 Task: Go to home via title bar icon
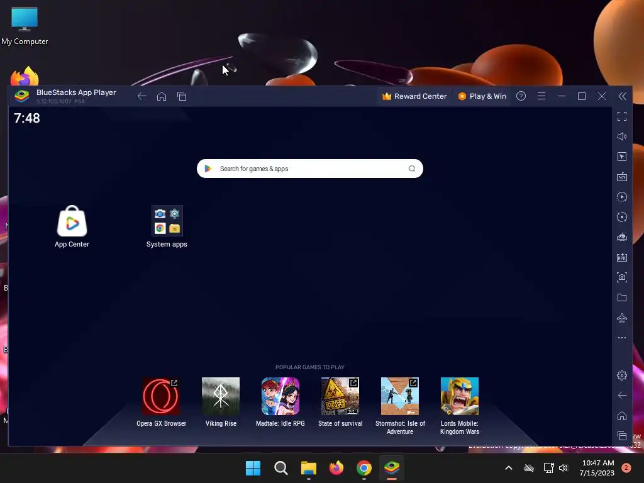[162, 96]
